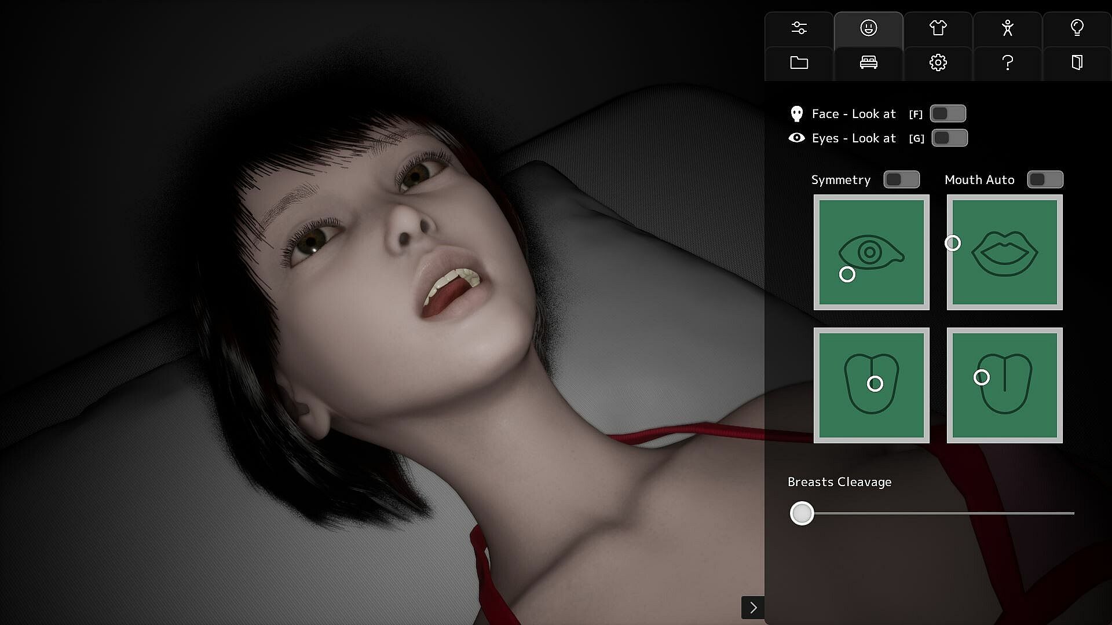Open the clothing t-shirt tab
The height and width of the screenshot is (625, 1112).
coord(938,28)
